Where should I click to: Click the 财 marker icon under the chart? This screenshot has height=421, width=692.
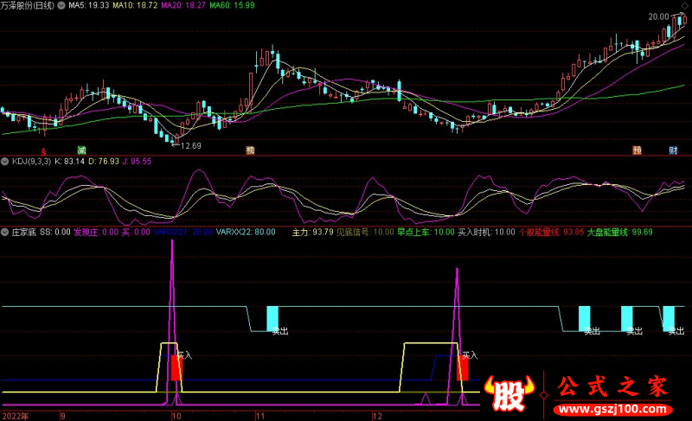[x=672, y=150]
